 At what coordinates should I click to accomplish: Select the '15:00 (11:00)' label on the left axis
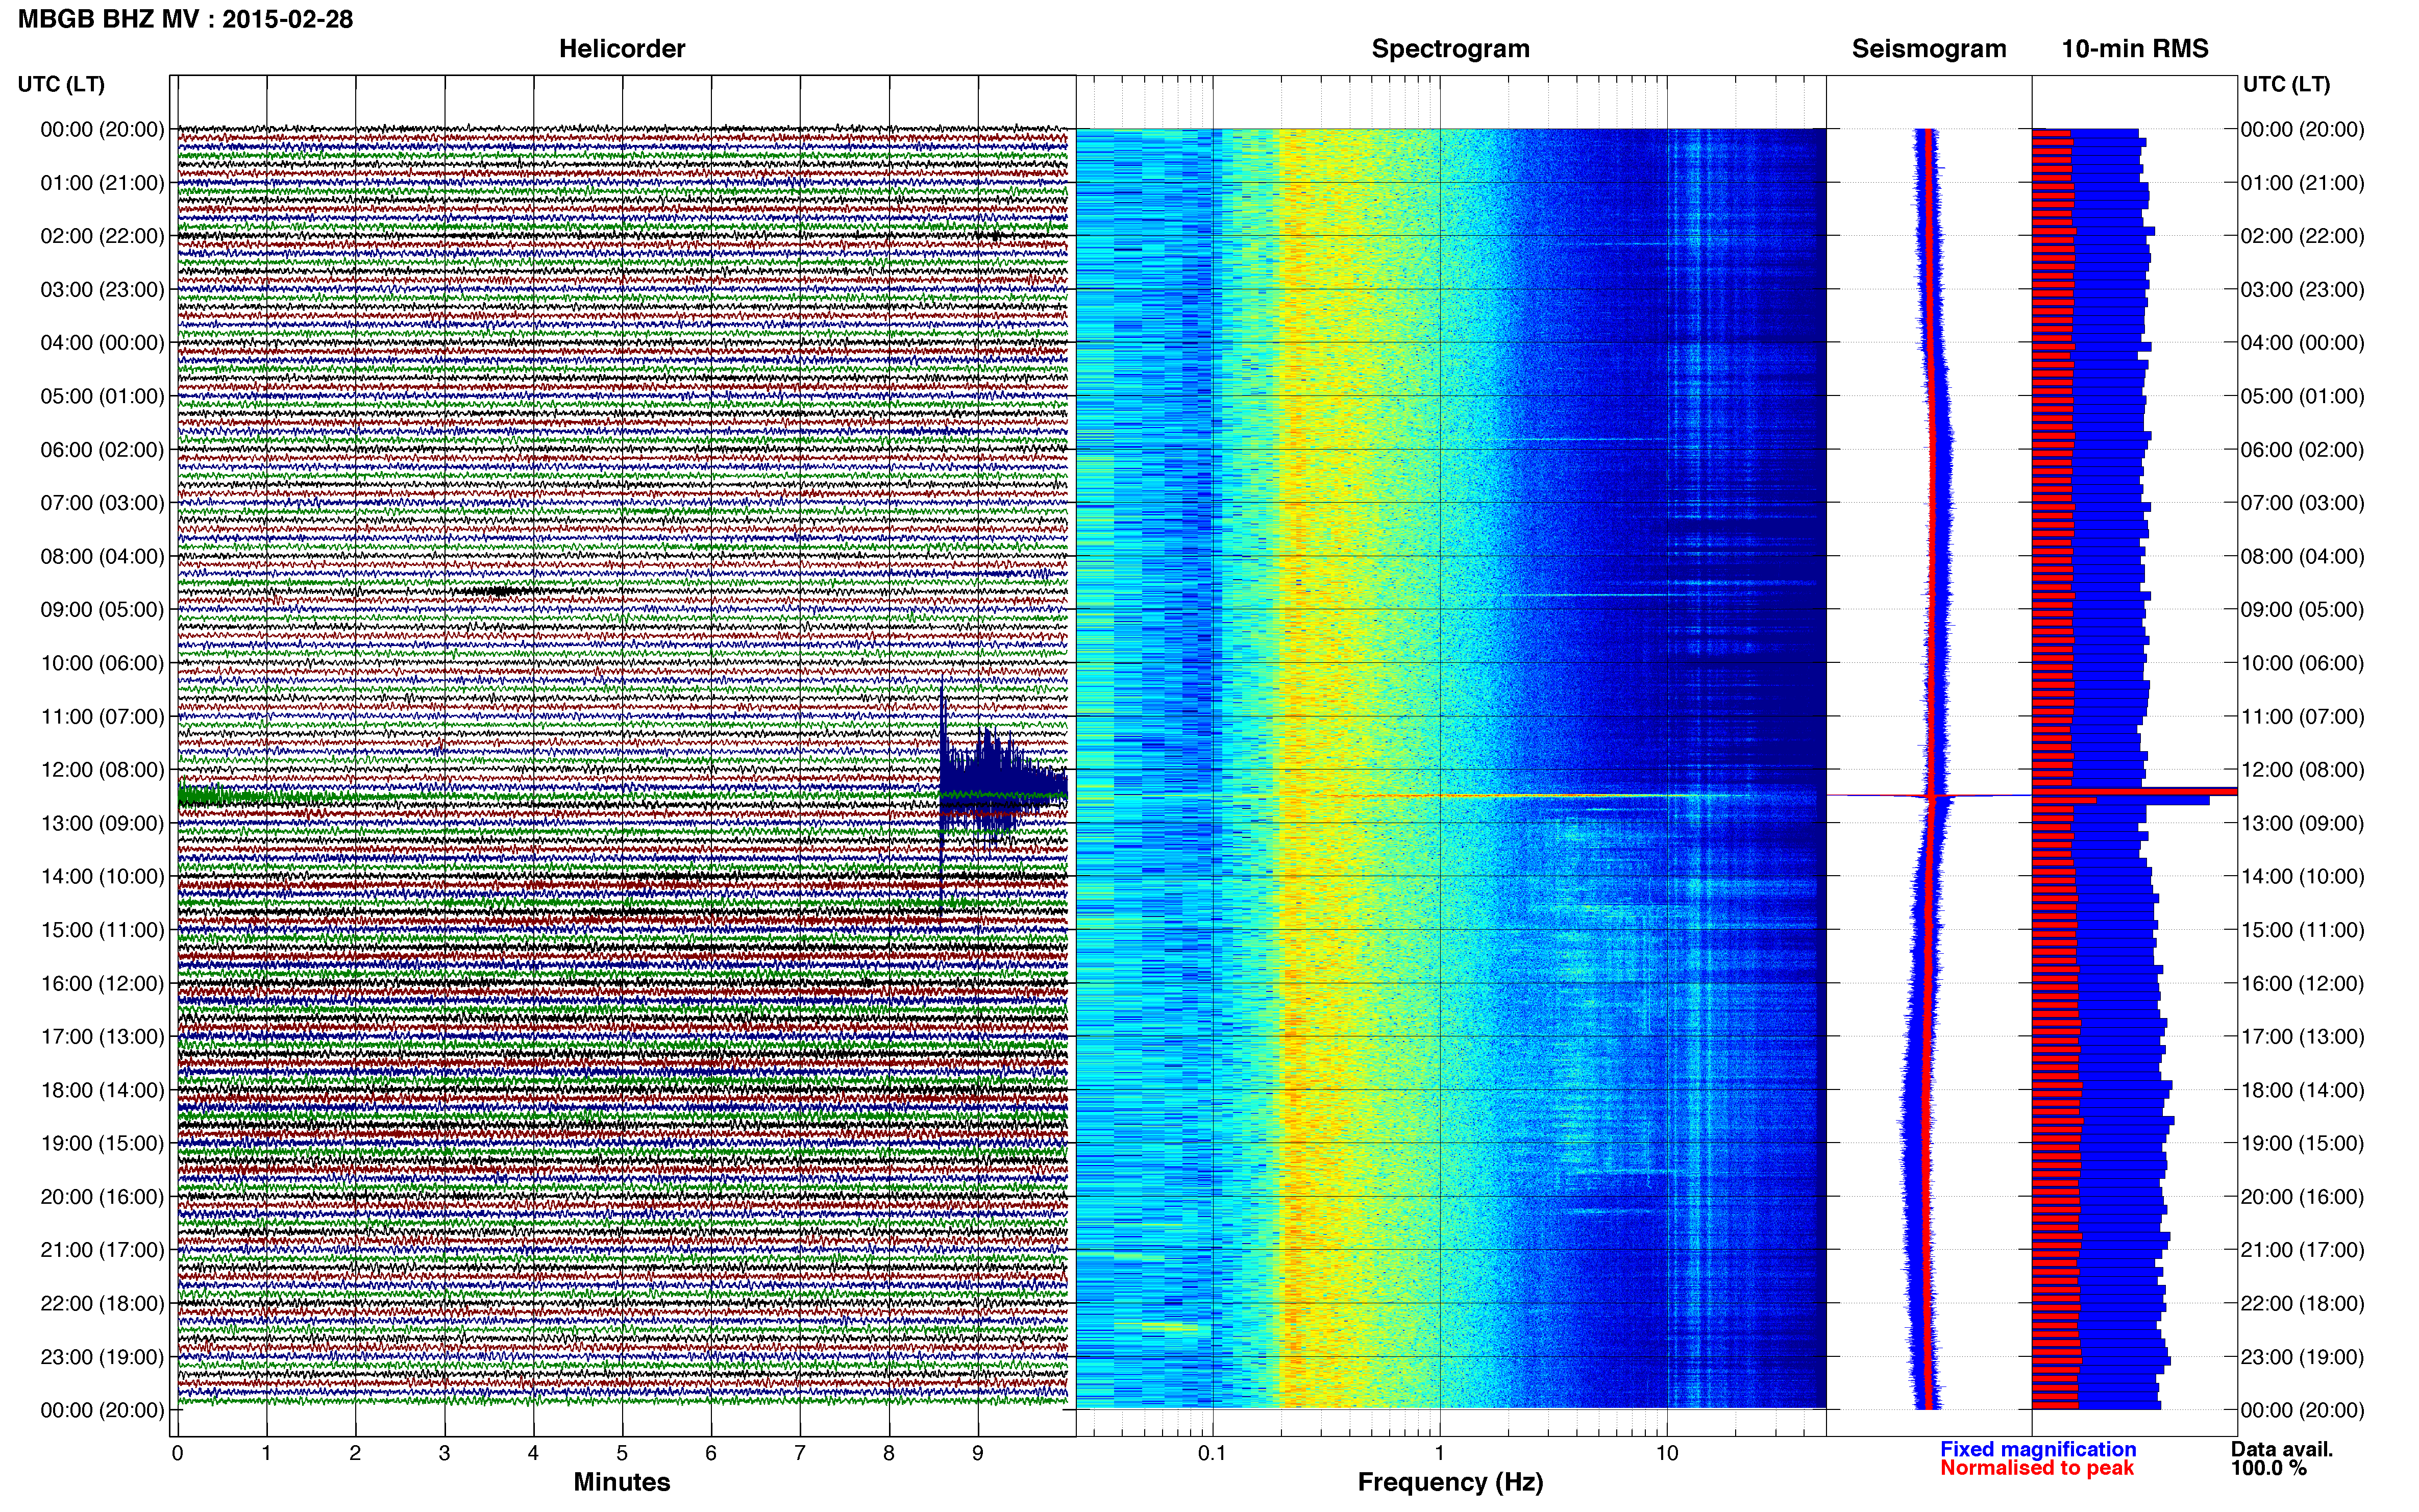click(x=102, y=930)
